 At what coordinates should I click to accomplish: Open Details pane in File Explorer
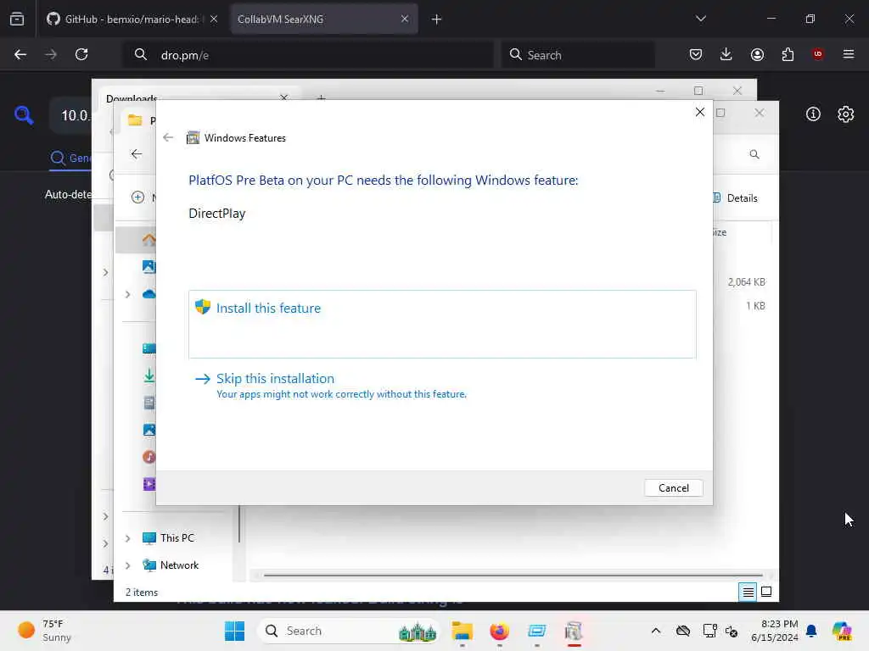pos(735,198)
